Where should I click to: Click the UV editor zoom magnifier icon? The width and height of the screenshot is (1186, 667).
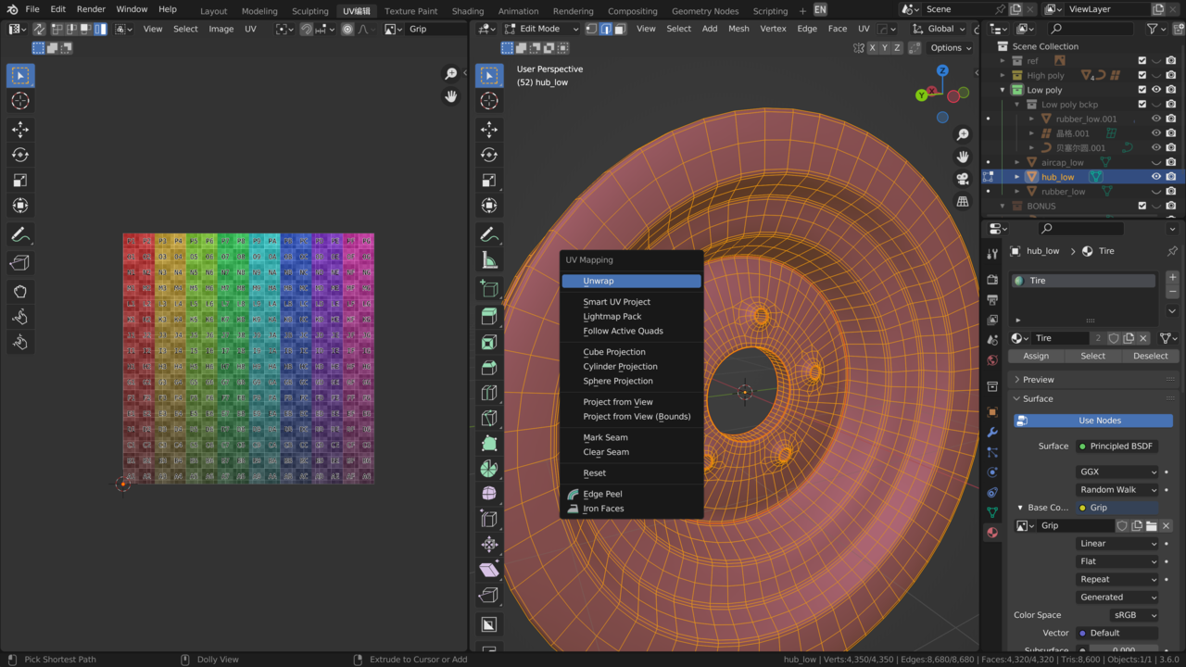451,74
